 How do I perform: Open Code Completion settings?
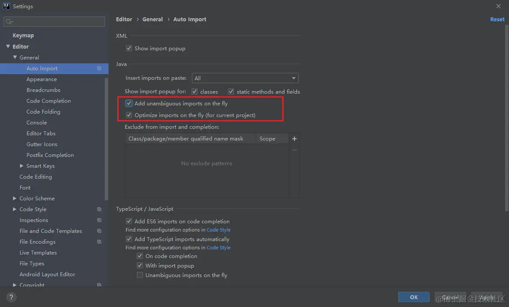coord(49,101)
